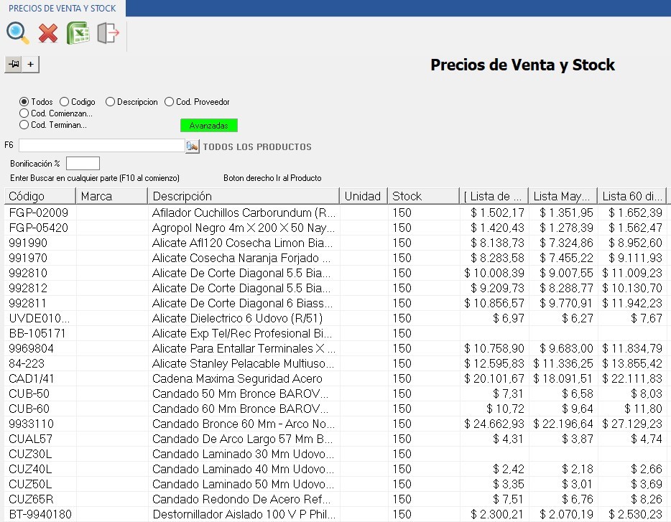The height and width of the screenshot is (522, 671).
Task: Click the green Avanzadas button
Action: (x=208, y=126)
